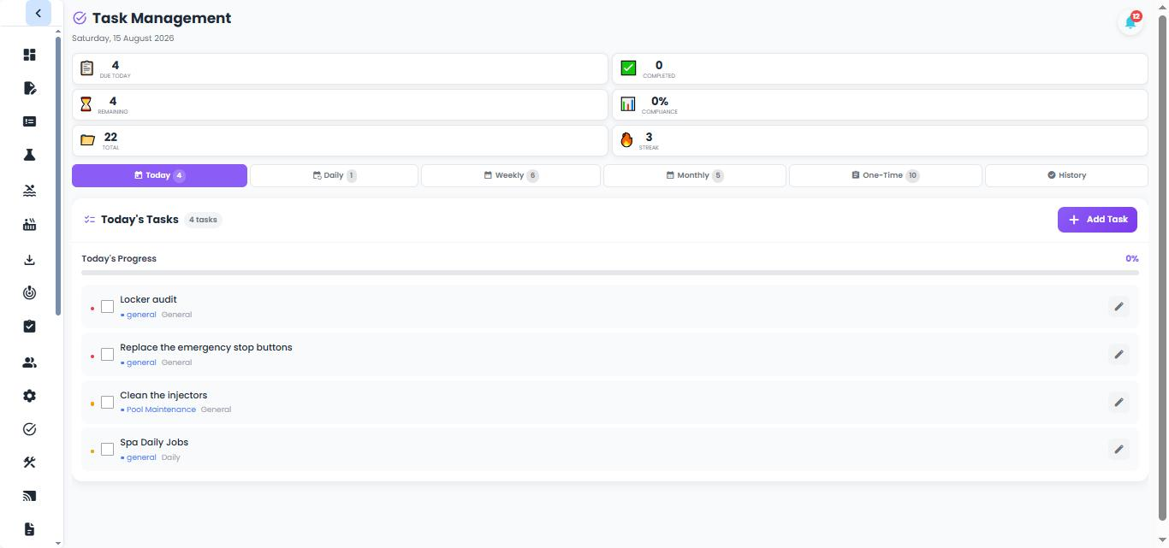This screenshot has height=548, width=1169.
Task: Click the "0%" progress percentage text
Action: 1132,258
